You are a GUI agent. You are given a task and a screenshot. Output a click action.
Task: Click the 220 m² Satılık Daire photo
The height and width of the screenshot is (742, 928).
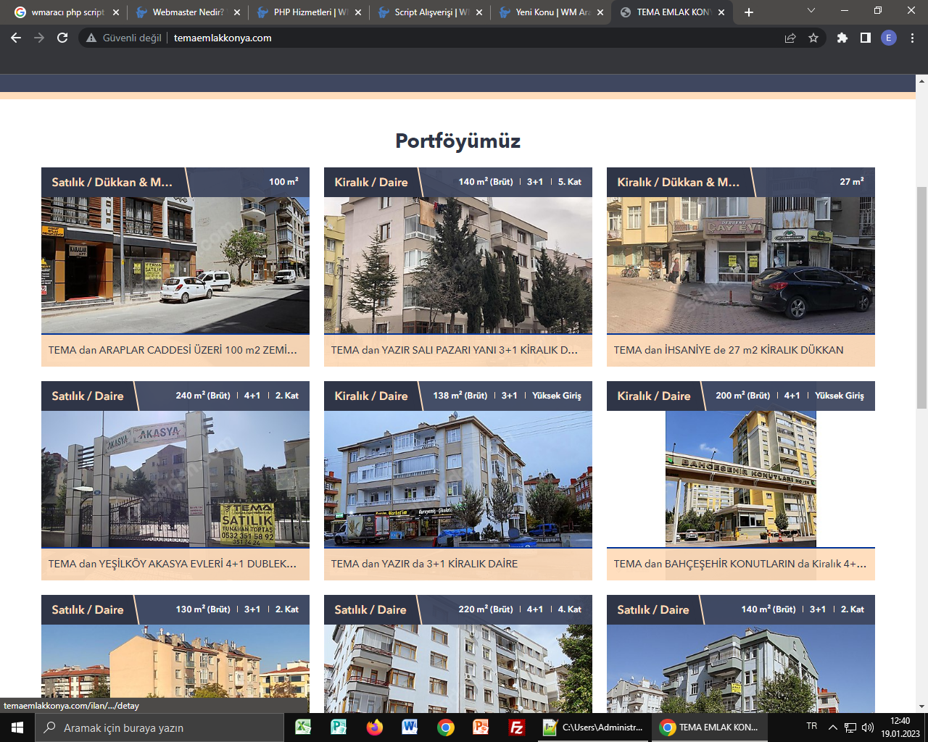458,668
